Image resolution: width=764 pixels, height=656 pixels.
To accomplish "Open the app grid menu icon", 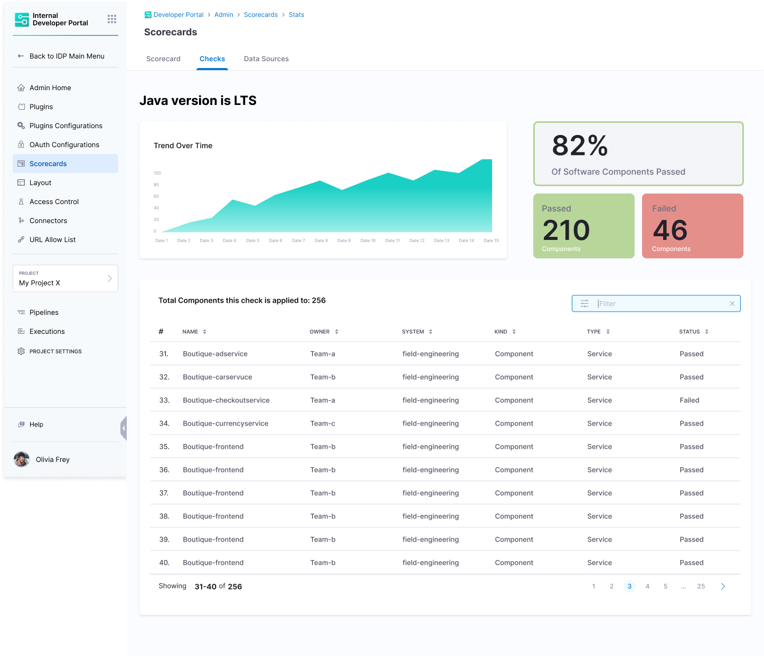I will coord(112,19).
